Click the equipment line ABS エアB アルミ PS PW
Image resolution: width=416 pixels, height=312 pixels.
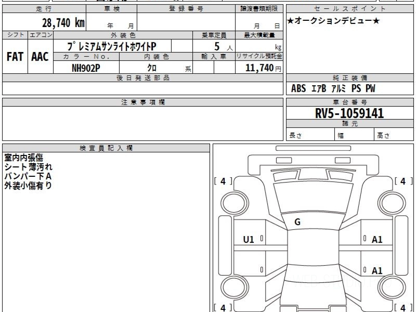[x=333, y=89]
